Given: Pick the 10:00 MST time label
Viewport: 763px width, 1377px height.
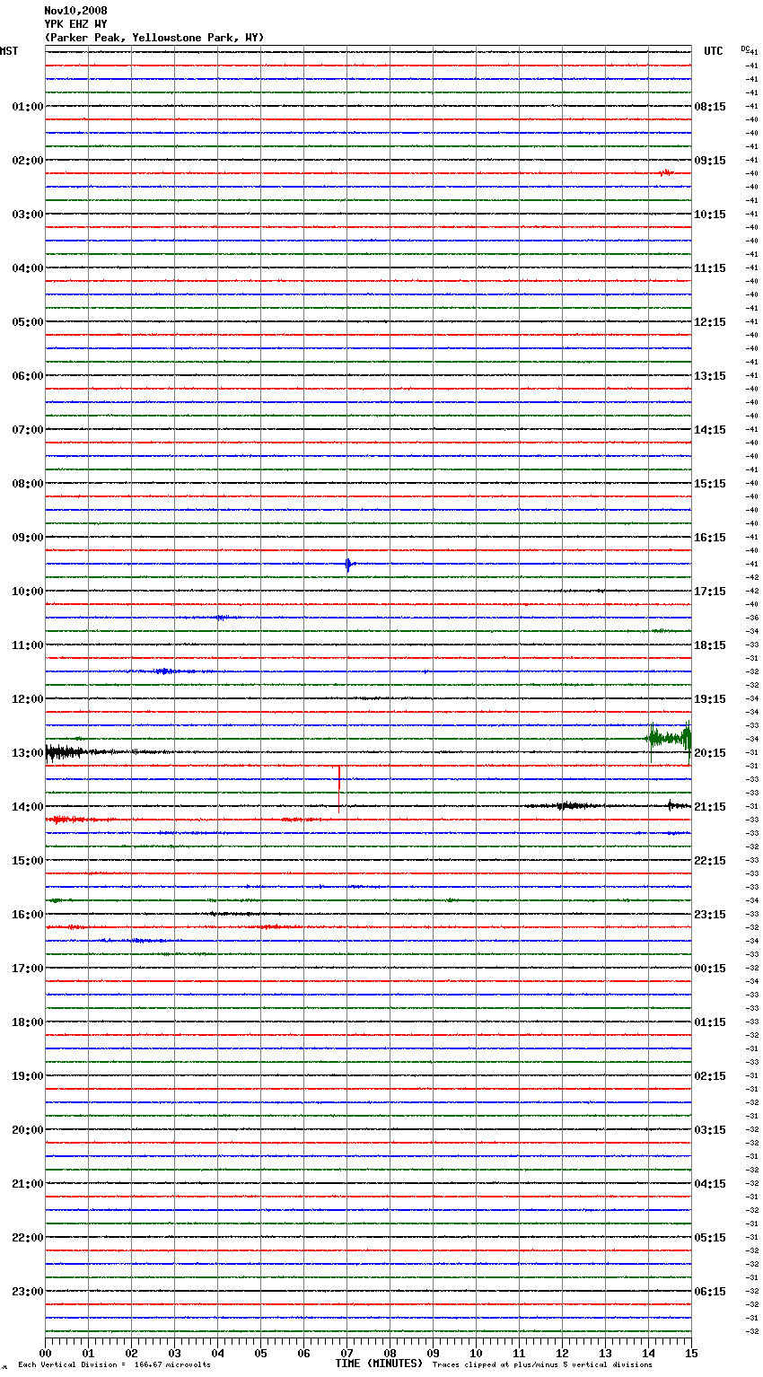Looking at the screenshot, I should point(28,592).
